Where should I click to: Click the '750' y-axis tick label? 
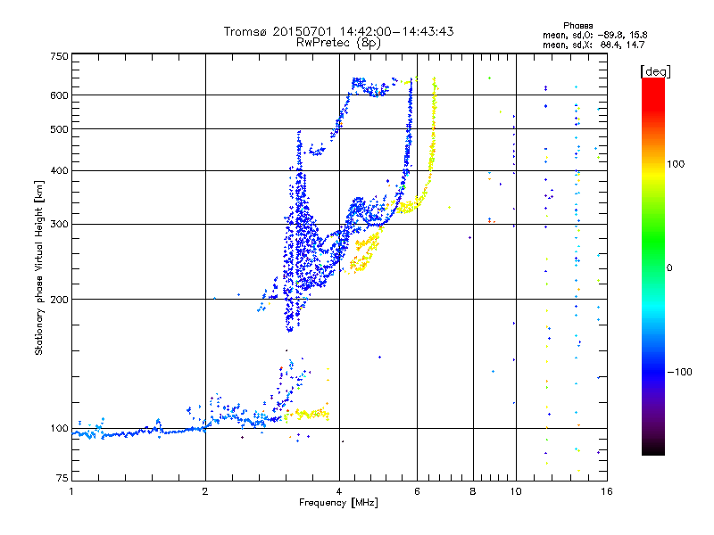[60, 56]
